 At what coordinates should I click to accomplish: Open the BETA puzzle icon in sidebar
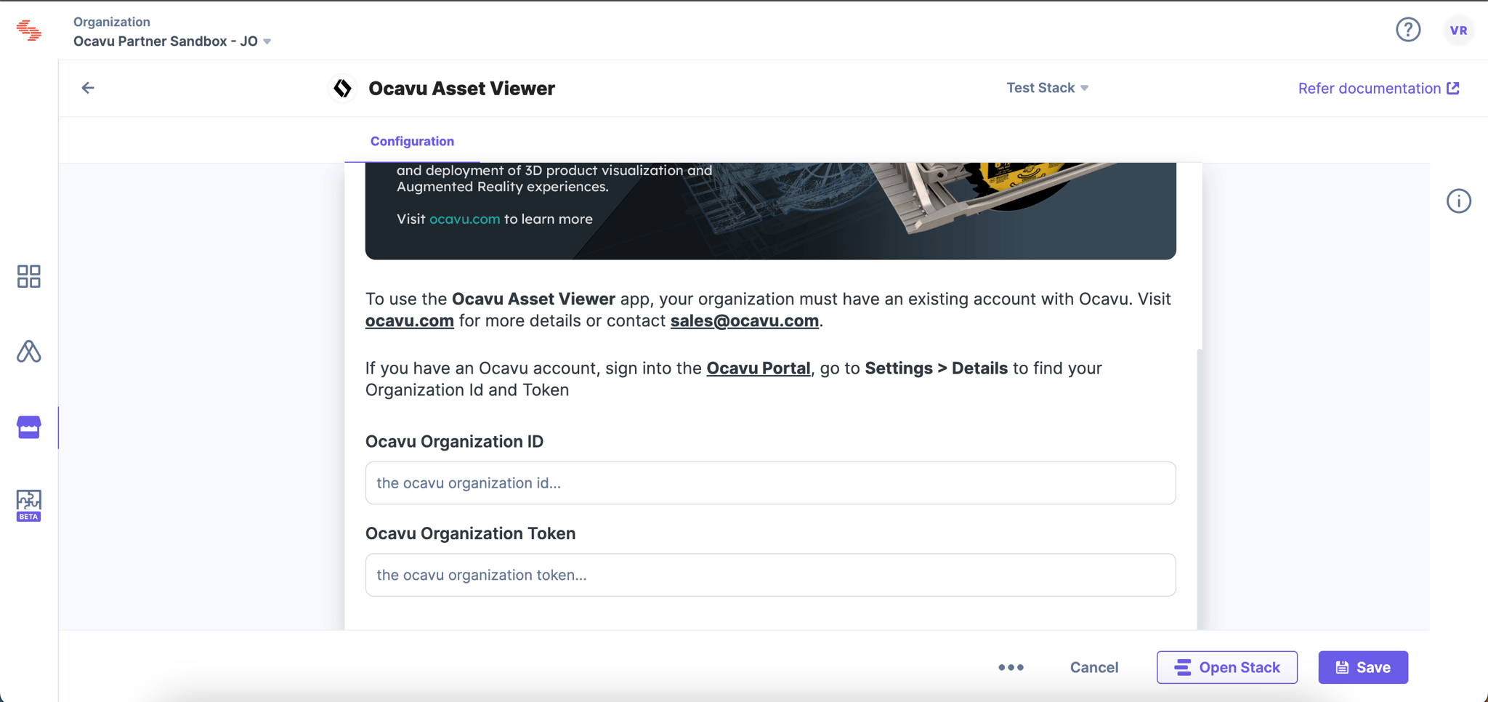tap(29, 505)
